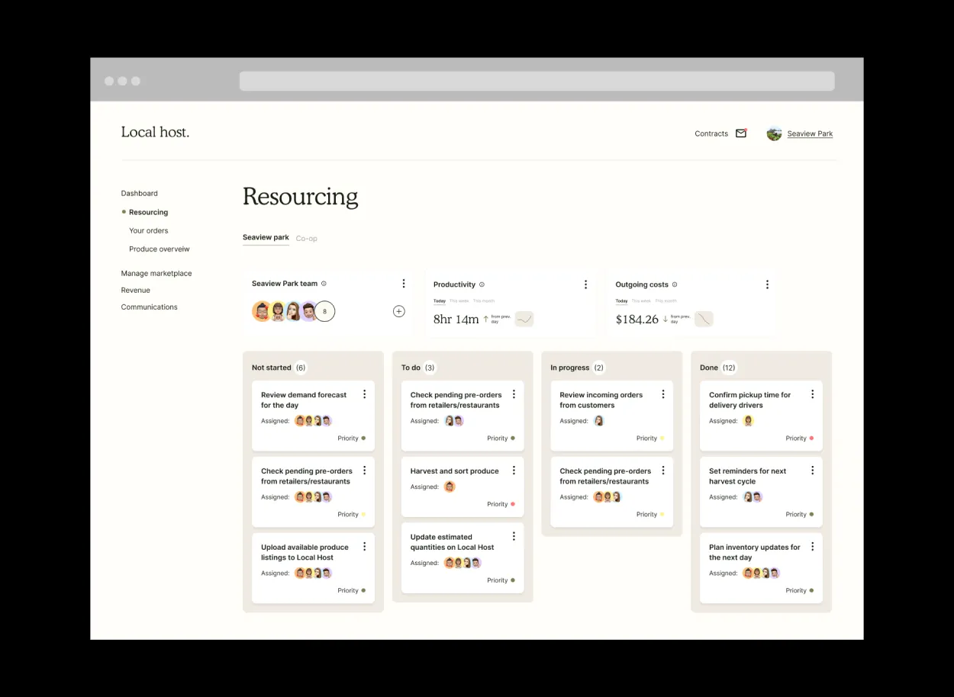The height and width of the screenshot is (697, 954).
Task: Open Revenue in the sidebar
Action: coord(136,291)
